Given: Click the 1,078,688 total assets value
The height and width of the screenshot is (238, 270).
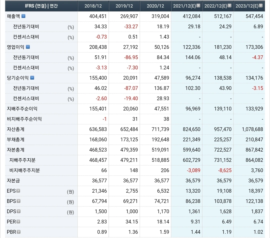Looking at the screenshot, I should (252, 129).
